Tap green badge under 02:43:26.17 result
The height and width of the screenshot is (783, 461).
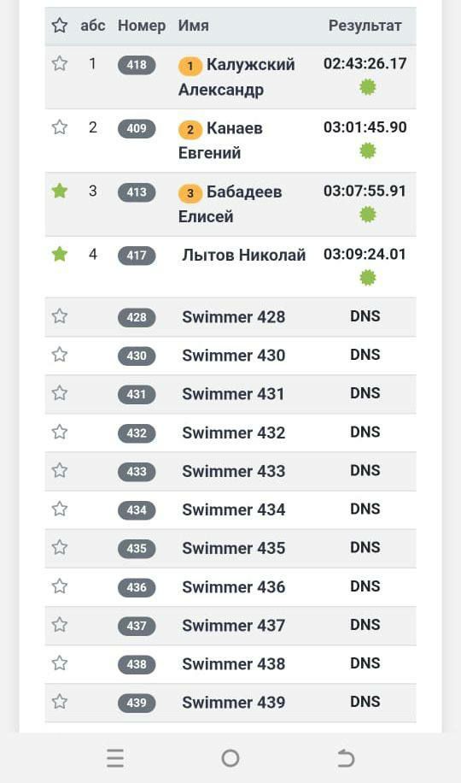(x=368, y=88)
